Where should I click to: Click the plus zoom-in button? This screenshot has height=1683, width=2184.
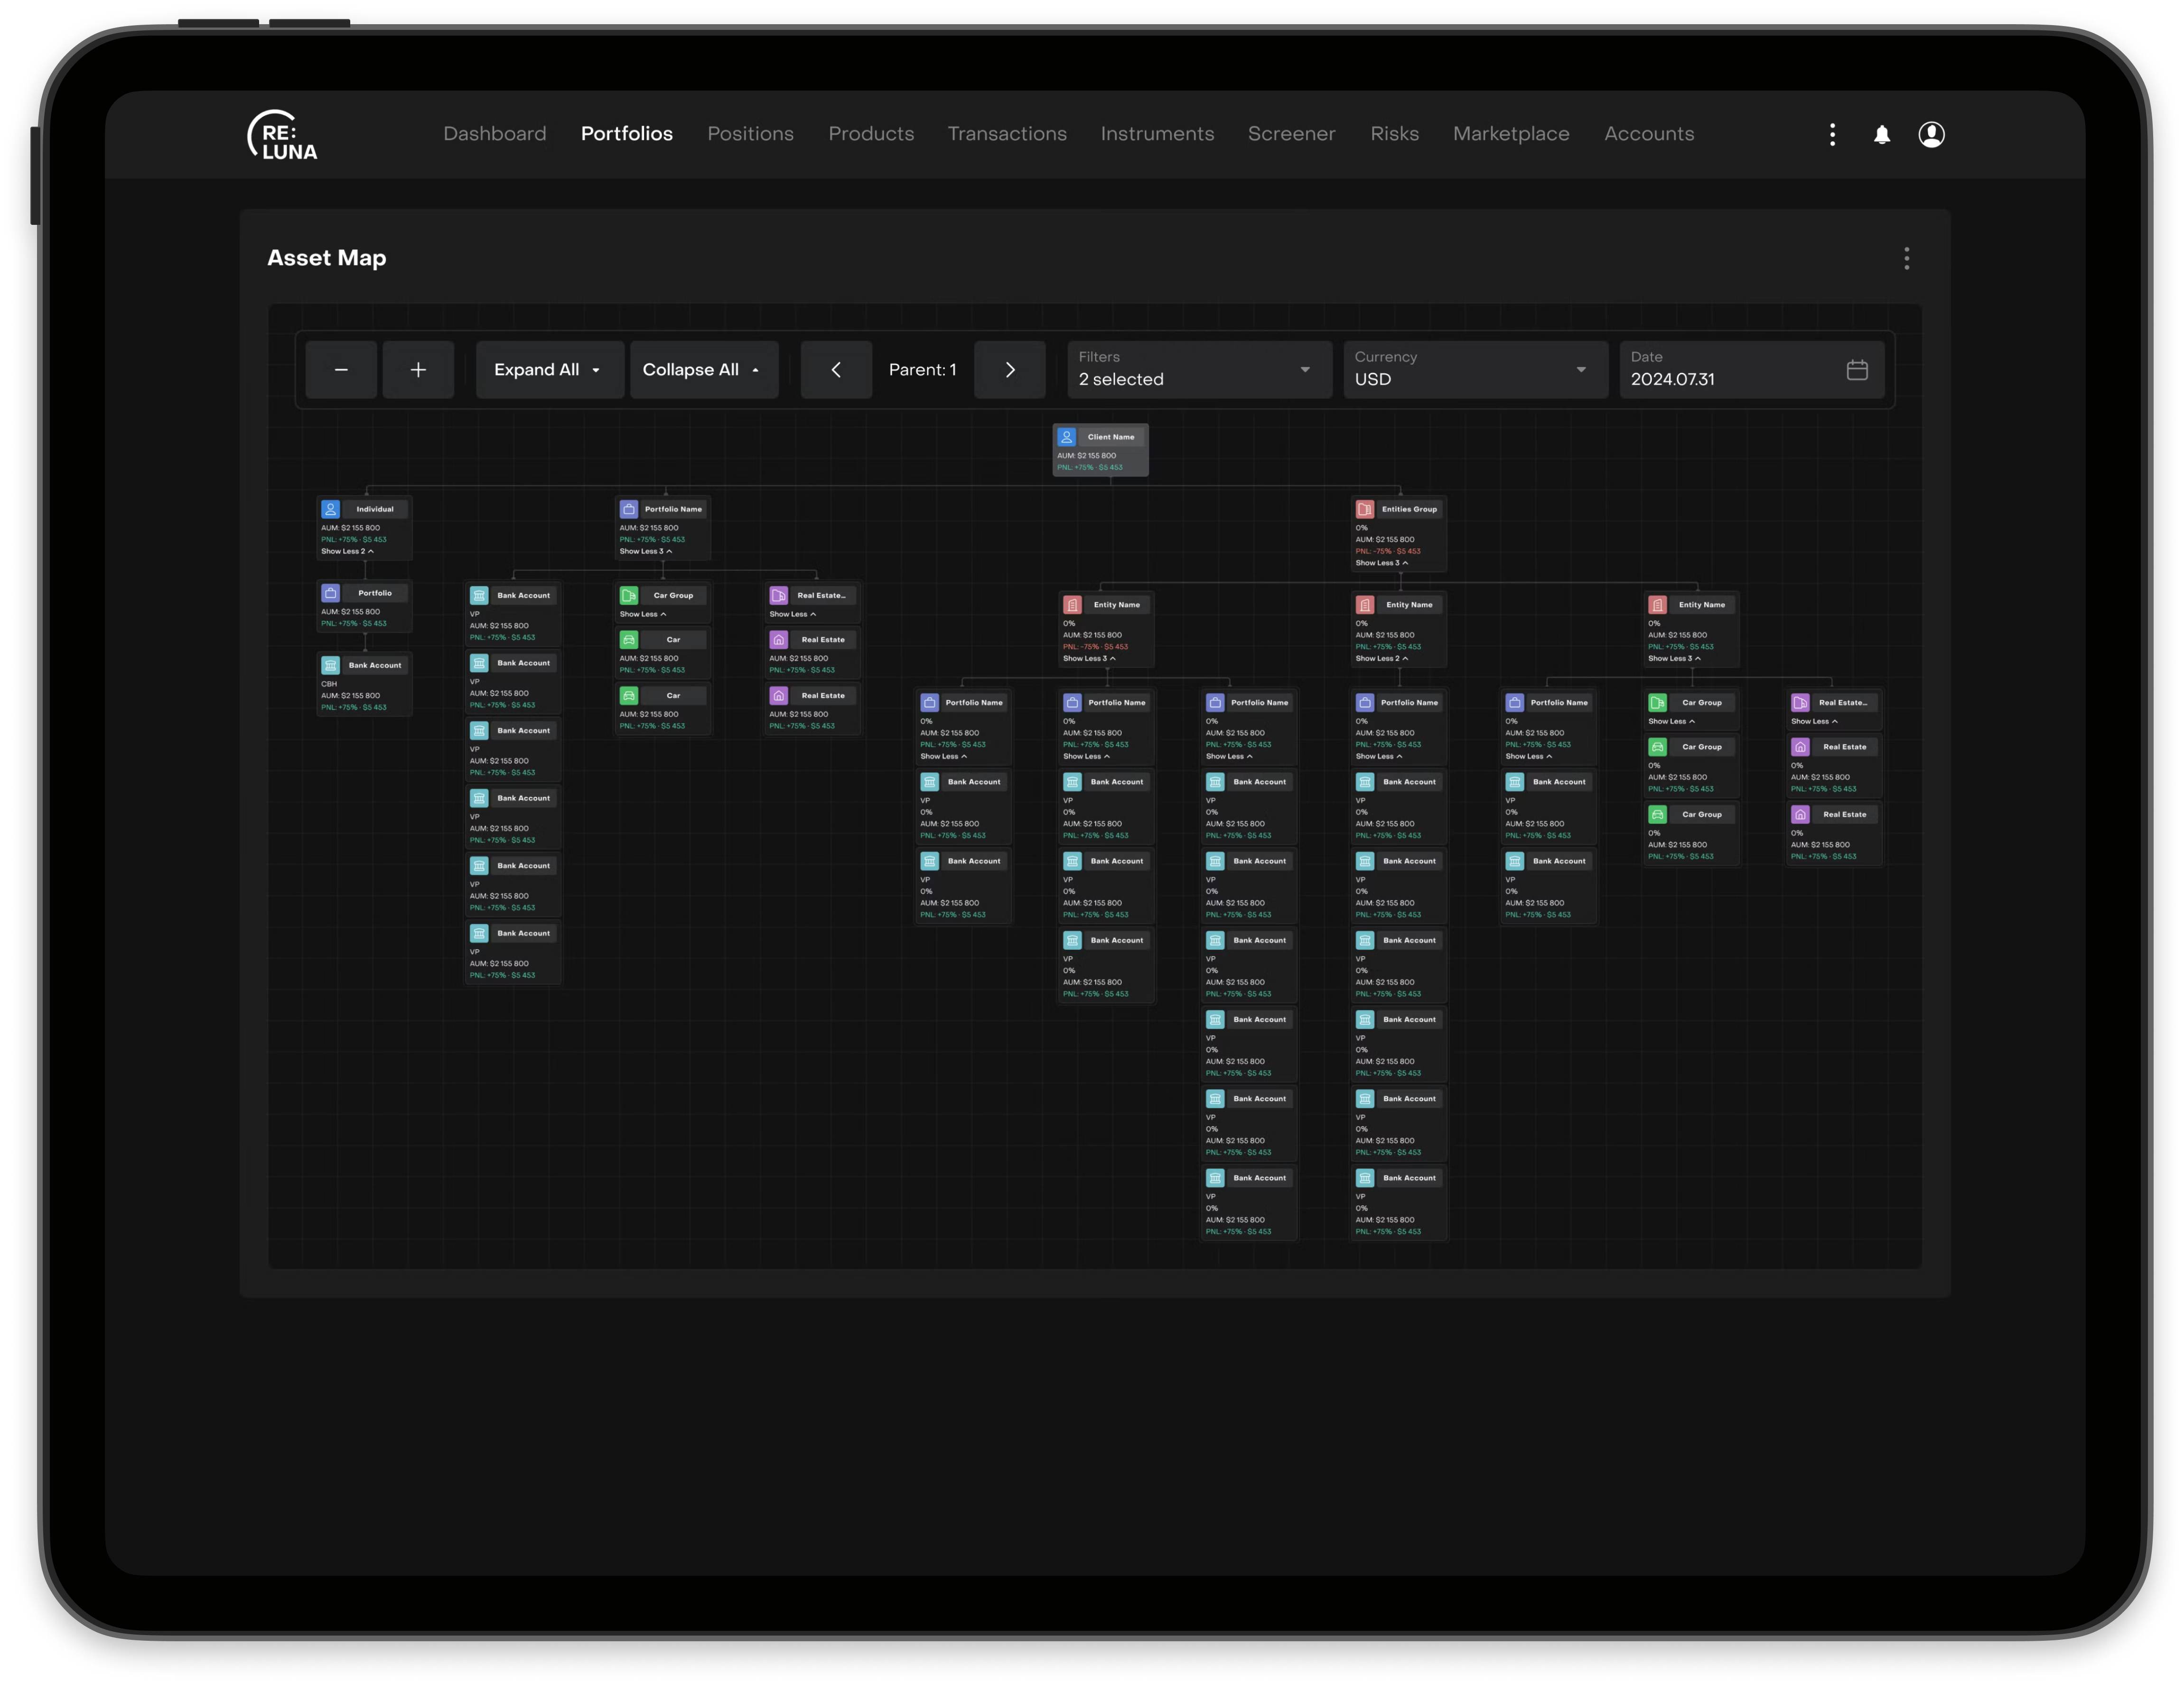click(x=418, y=370)
